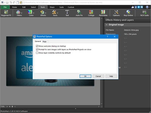Open the Color dropdown menu
Viewport: 151px width, 113px height.
[31, 13]
